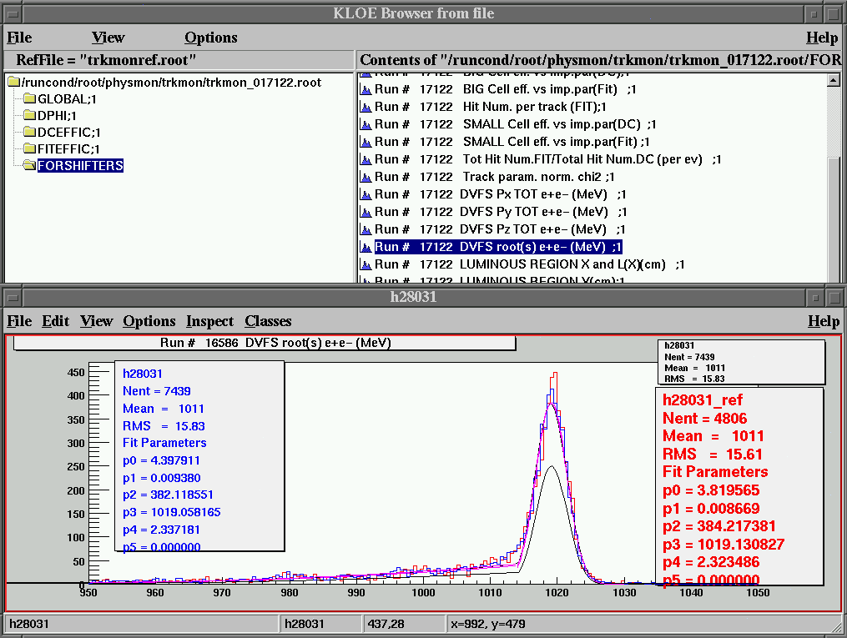Click the DPHI;1 folder icon
847x638 pixels.
(30, 116)
